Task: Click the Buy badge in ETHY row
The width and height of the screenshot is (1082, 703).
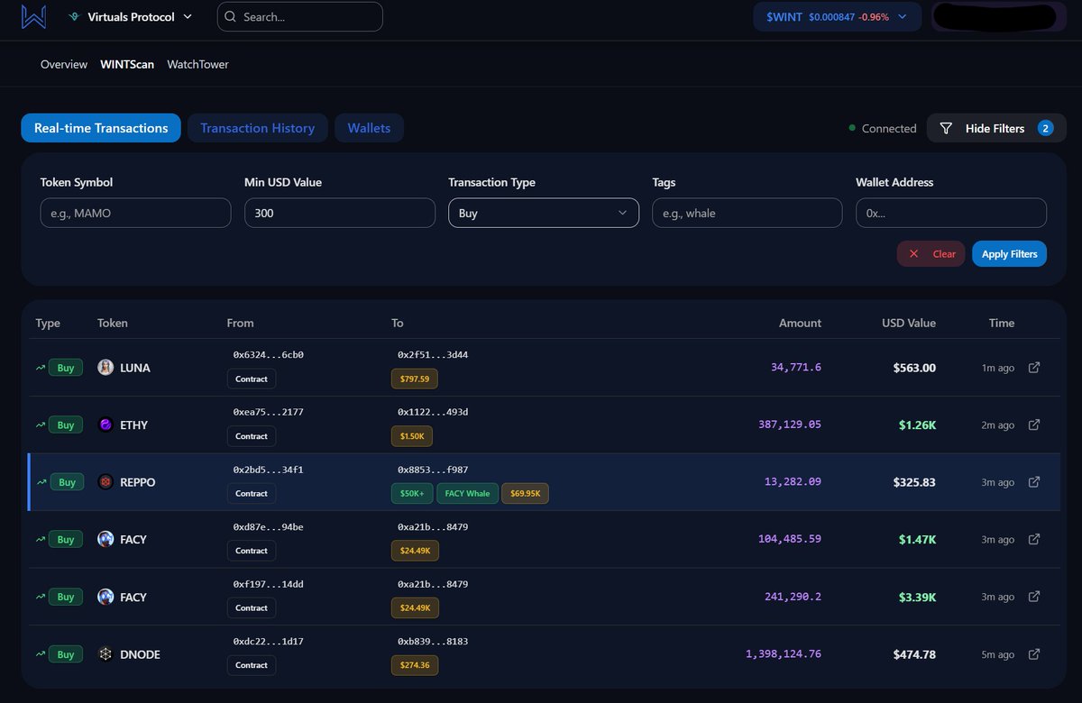Action: [66, 425]
